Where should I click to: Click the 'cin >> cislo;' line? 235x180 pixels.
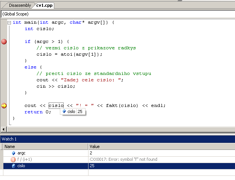(56, 87)
